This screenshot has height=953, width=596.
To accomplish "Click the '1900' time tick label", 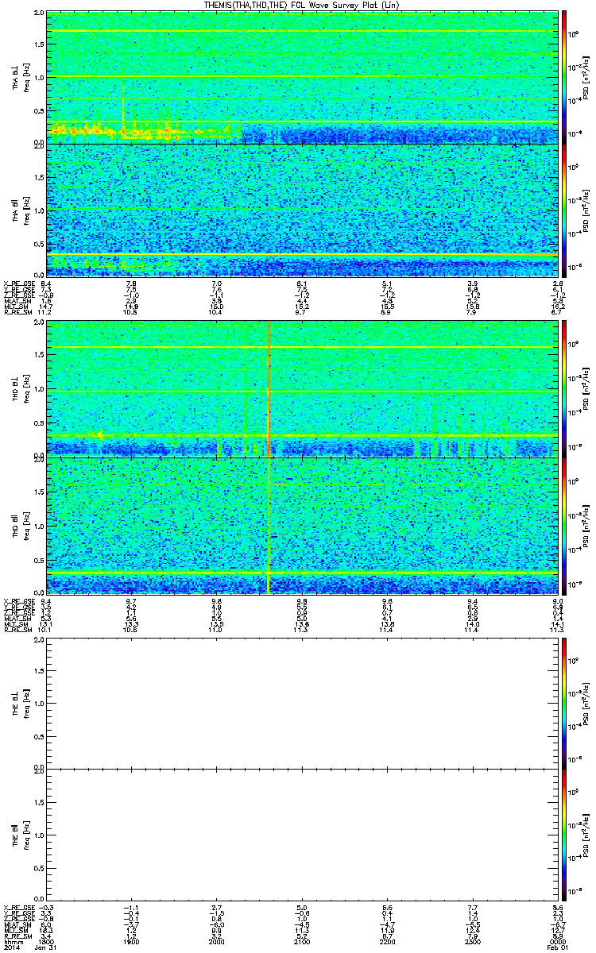I will [132, 942].
